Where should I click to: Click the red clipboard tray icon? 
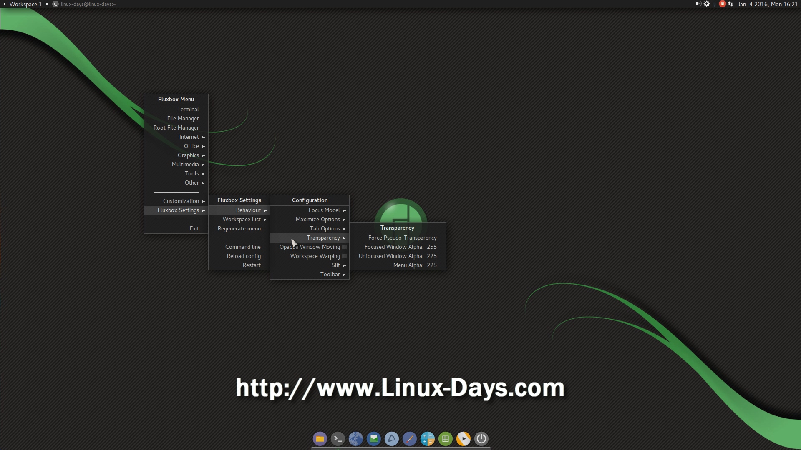pos(723,4)
